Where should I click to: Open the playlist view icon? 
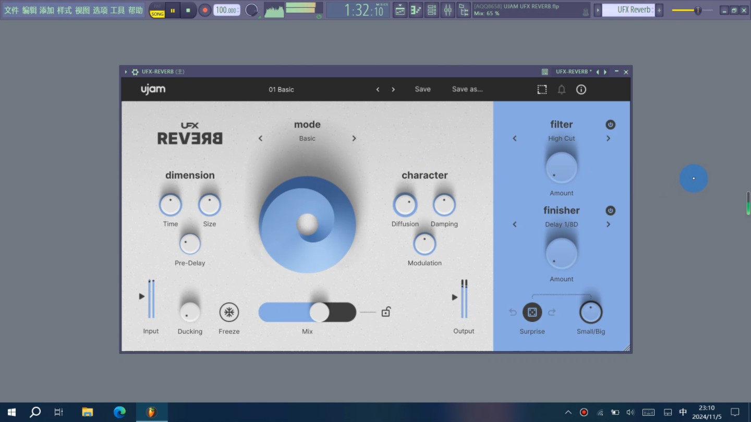[400, 10]
